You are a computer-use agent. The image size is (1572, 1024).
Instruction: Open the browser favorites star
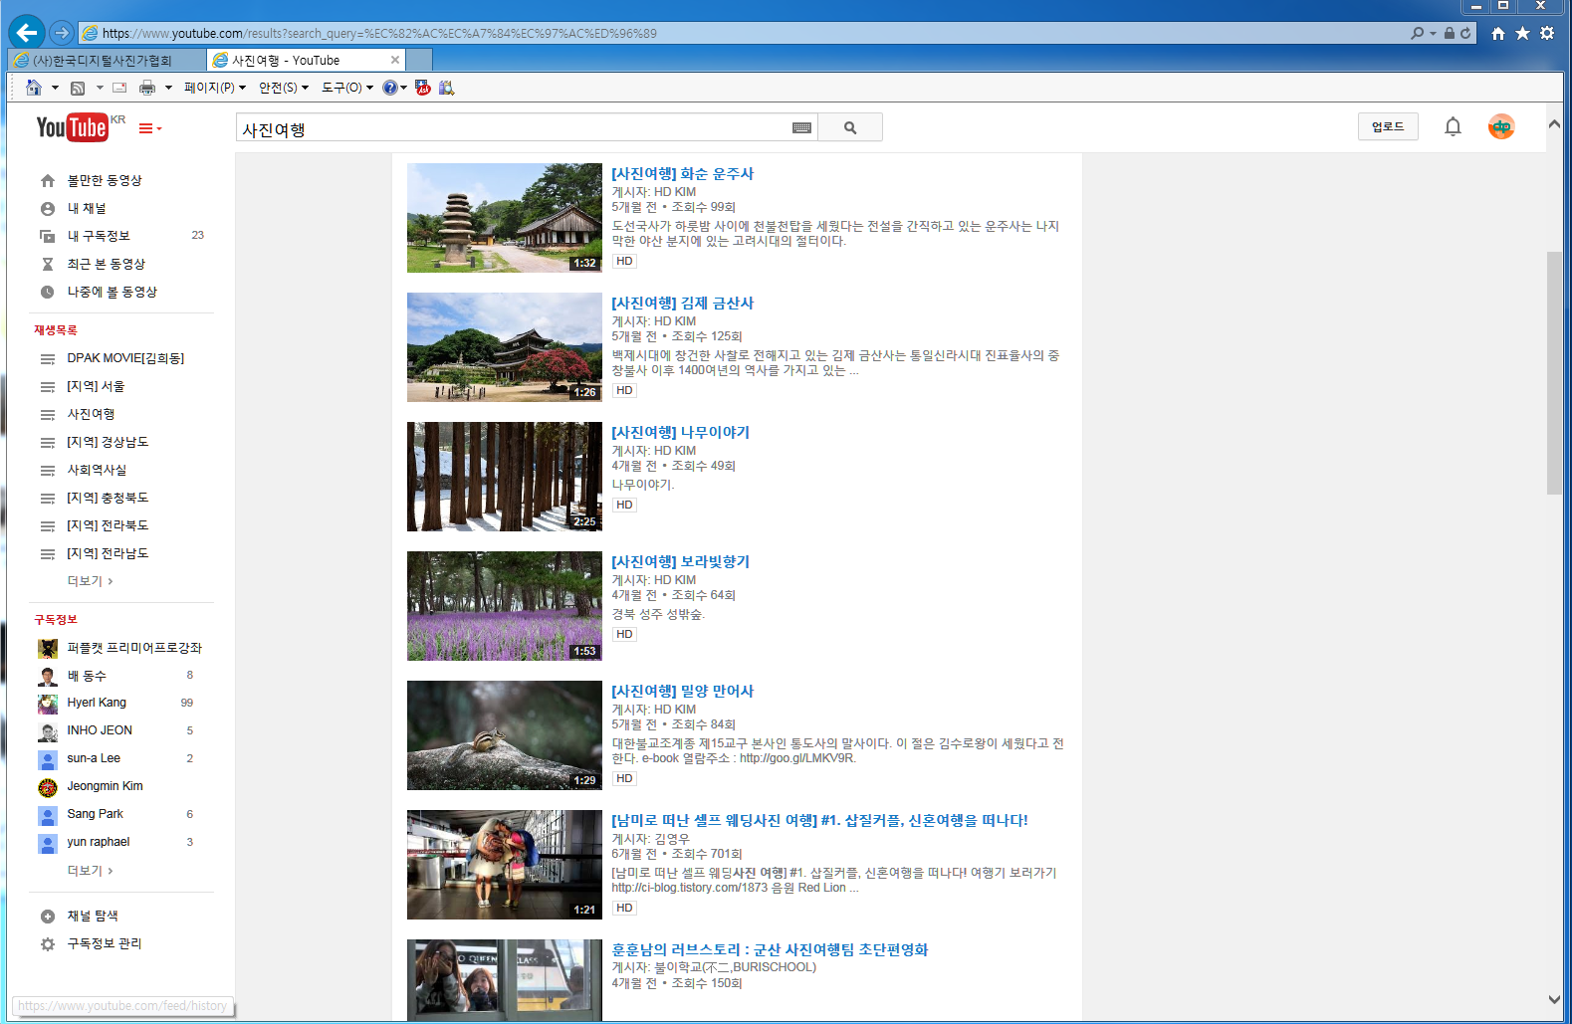(1522, 33)
